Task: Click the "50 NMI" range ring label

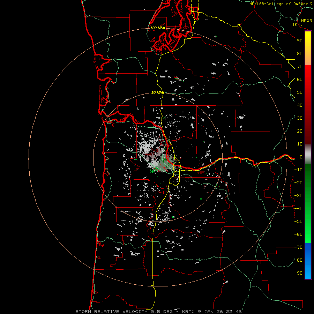Action: pos(158,92)
